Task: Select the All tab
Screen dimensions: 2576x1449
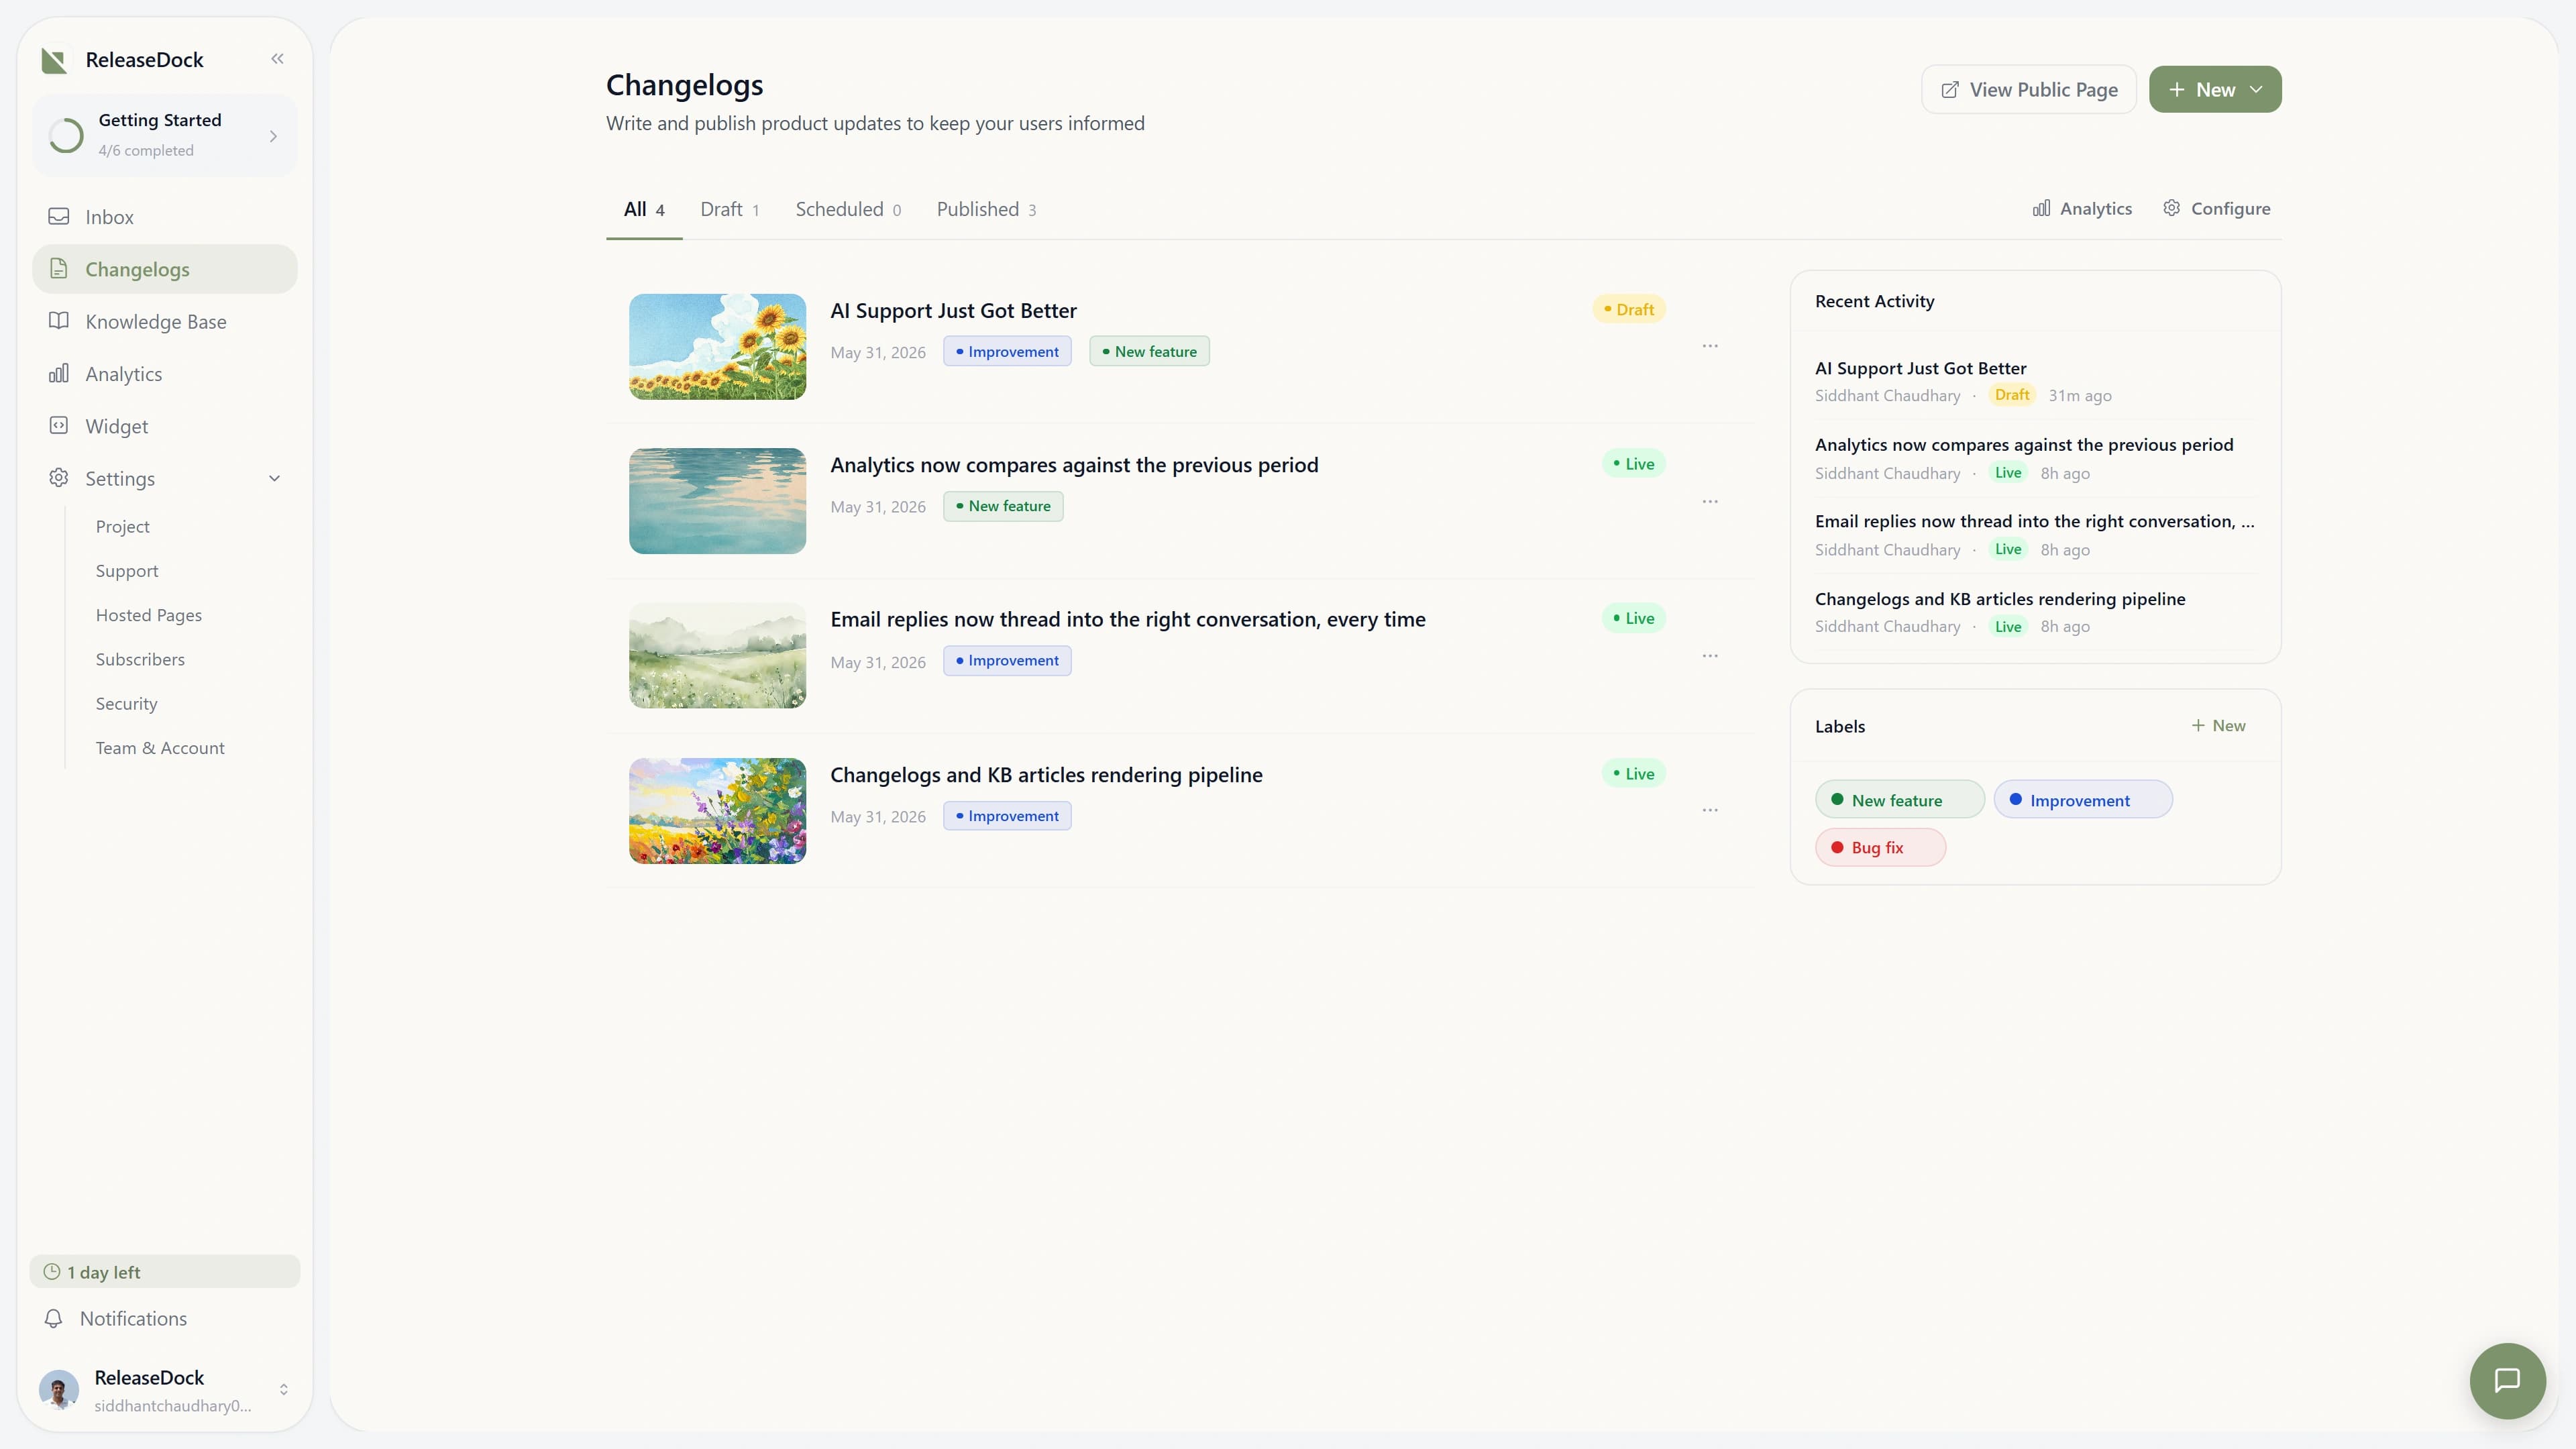Action: point(644,209)
